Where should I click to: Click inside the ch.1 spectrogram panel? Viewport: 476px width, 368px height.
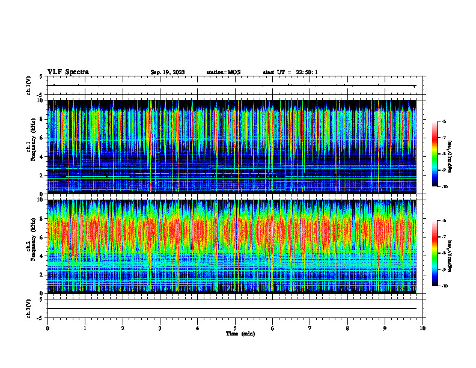pos(232,147)
